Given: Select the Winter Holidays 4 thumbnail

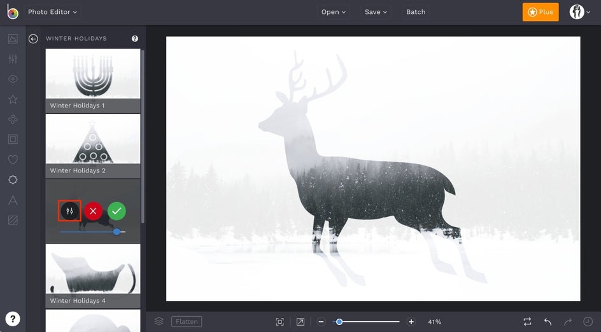Looking at the screenshot, I should (93, 276).
